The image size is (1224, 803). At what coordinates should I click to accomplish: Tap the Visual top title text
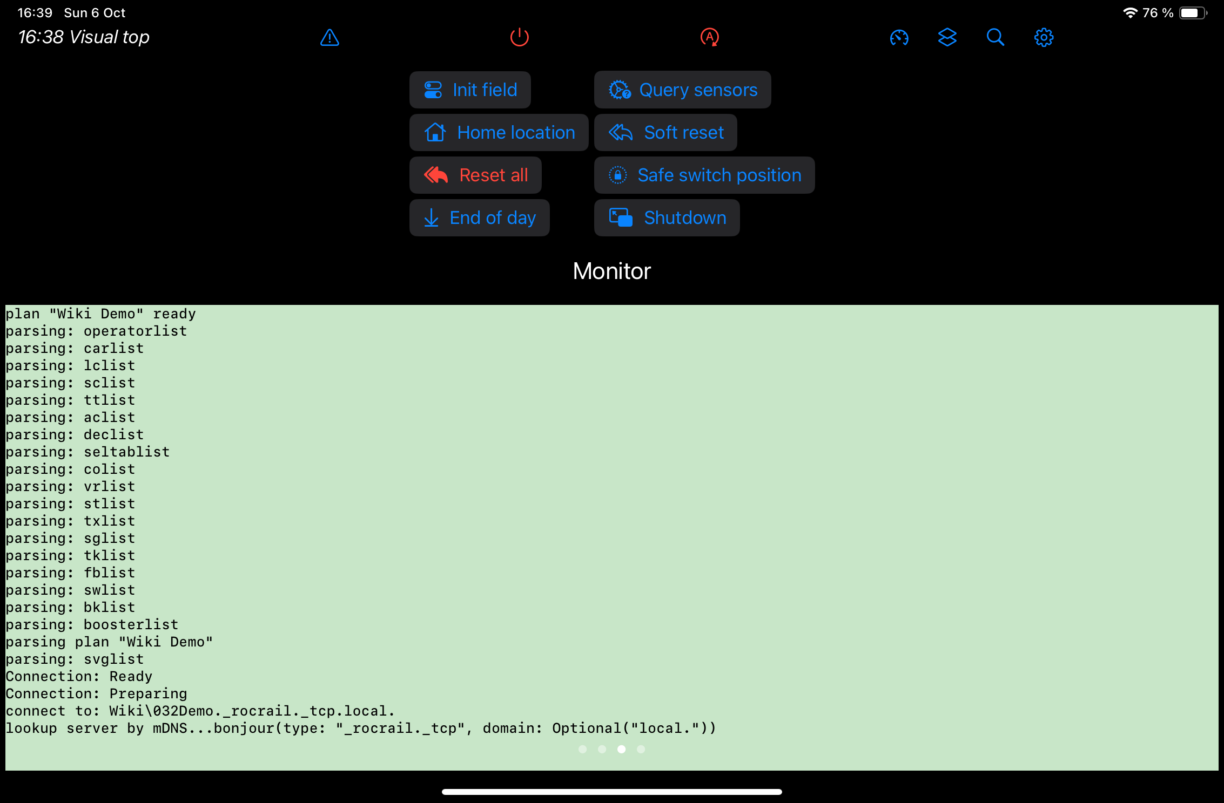[109, 37]
